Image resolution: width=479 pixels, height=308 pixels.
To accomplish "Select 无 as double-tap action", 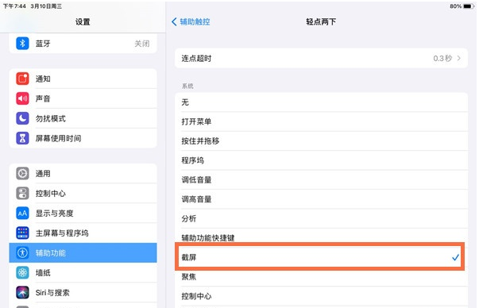I will 321,102.
